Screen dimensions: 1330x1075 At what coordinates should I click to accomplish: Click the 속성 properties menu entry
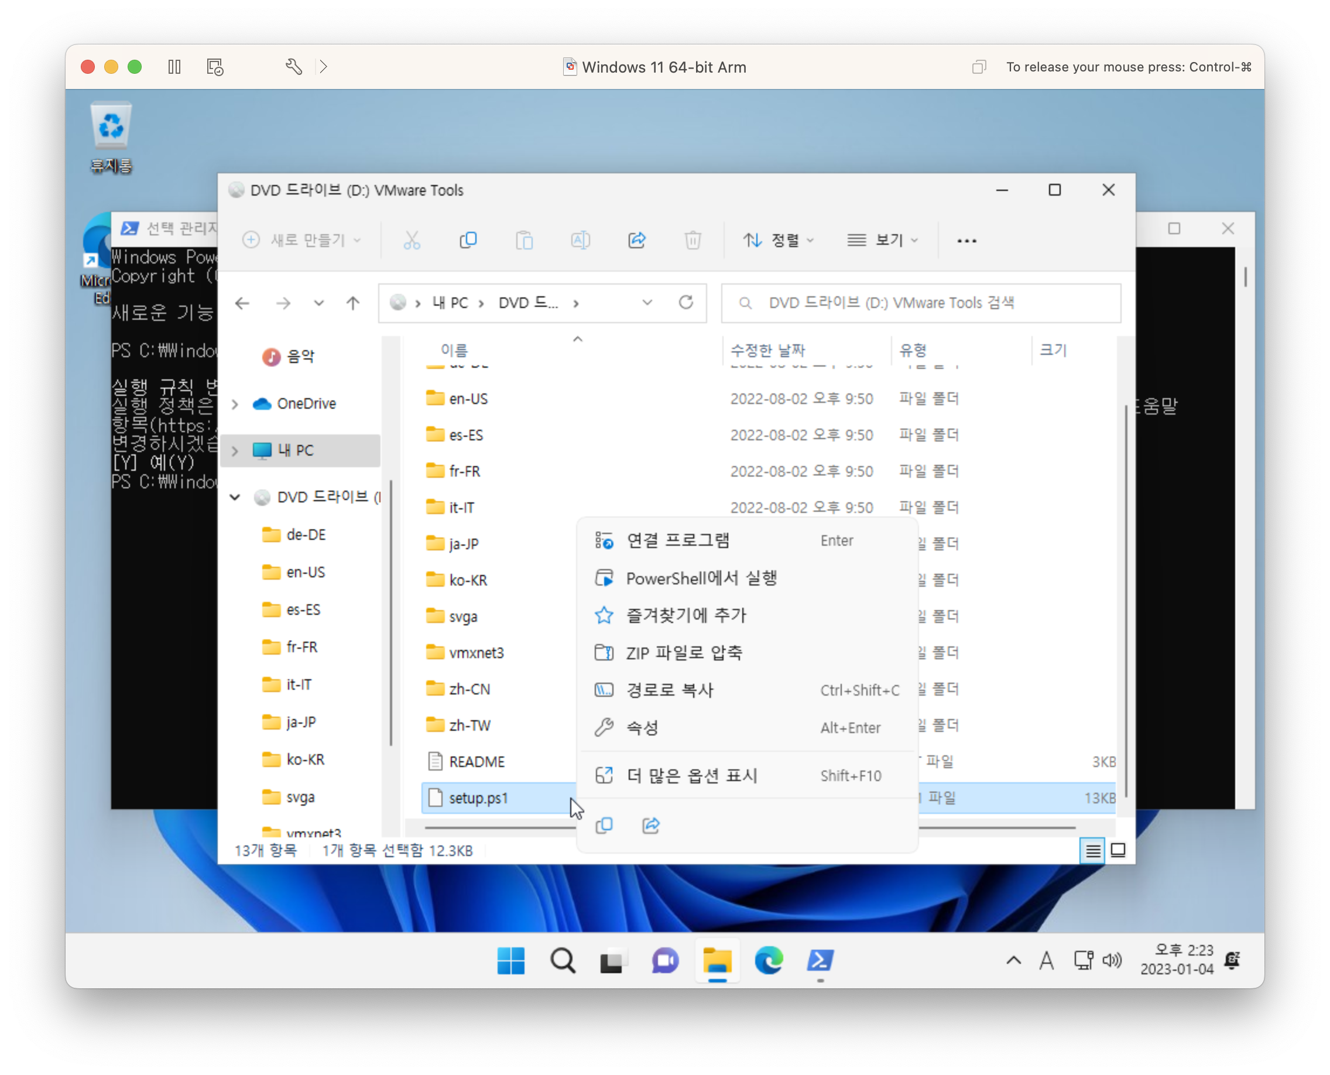(x=642, y=728)
